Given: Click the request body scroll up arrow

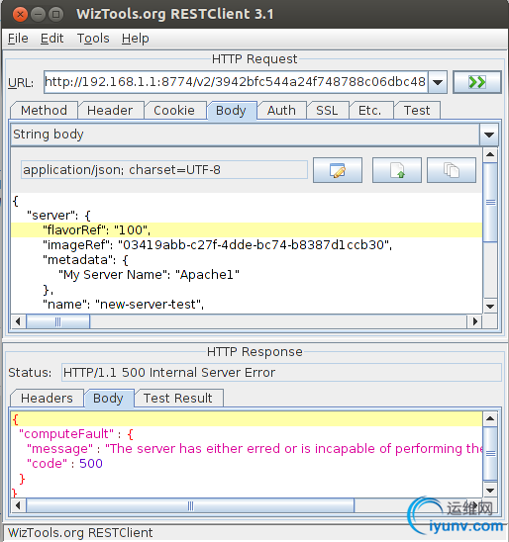Looking at the screenshot, I should tap(490, 154).
